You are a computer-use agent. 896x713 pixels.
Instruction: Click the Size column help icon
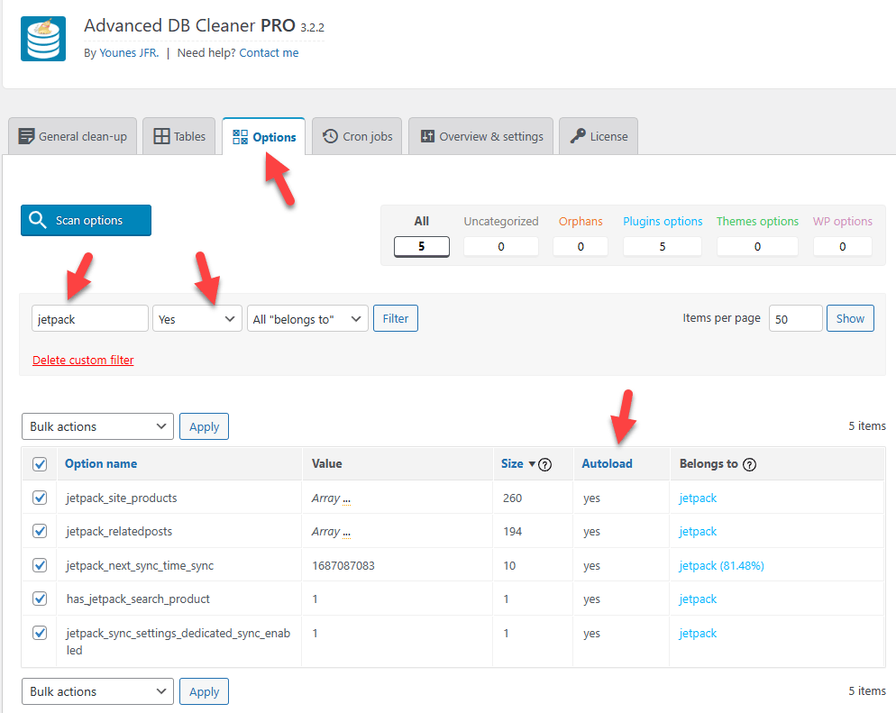(545, 464)
